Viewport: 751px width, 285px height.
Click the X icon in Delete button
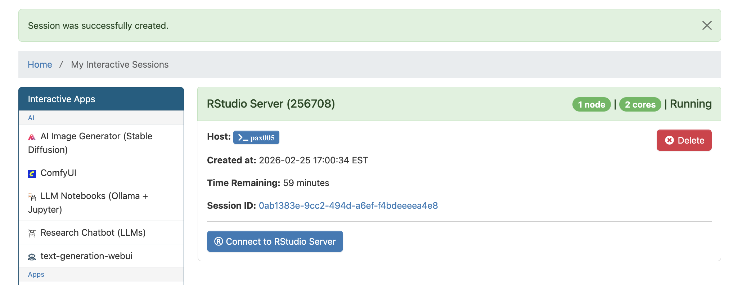pyautogui.click(x=669, y=140)
